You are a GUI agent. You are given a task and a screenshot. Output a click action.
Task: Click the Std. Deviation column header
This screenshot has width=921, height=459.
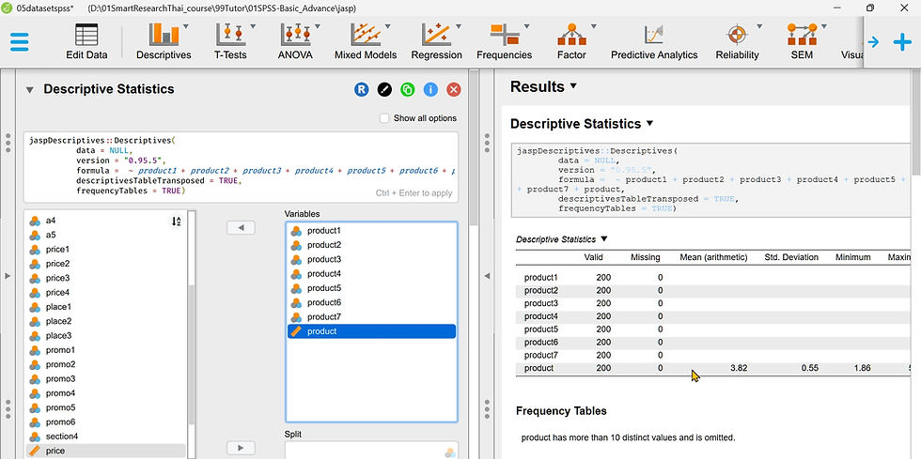pyautogui.click(x=791, y=257)
